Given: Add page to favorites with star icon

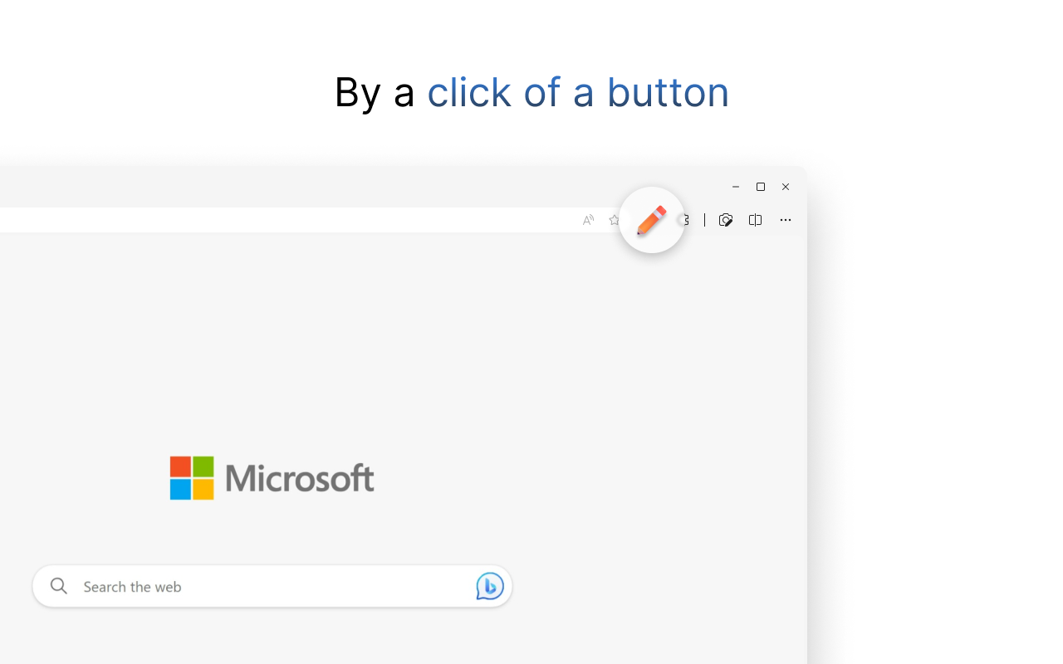Looking at the screenshot, I should pyautogui.click(x=614, y=220).
